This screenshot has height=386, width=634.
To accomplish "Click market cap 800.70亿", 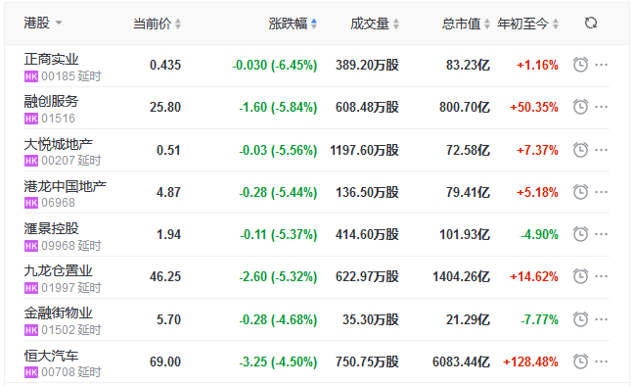I will click(x=465, y=107).
